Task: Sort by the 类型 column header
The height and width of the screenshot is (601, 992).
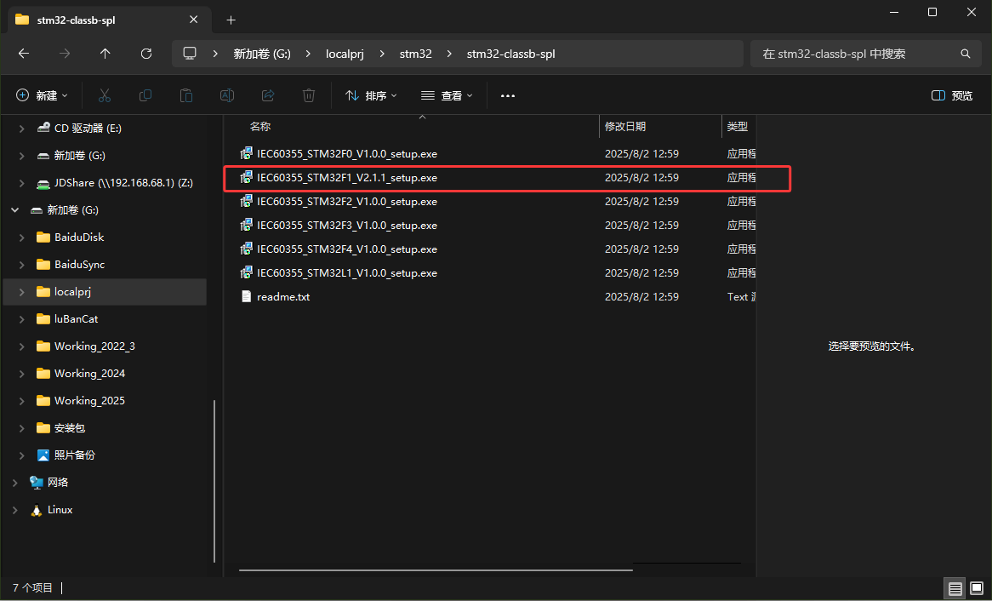Action: [x=737, y=127]
